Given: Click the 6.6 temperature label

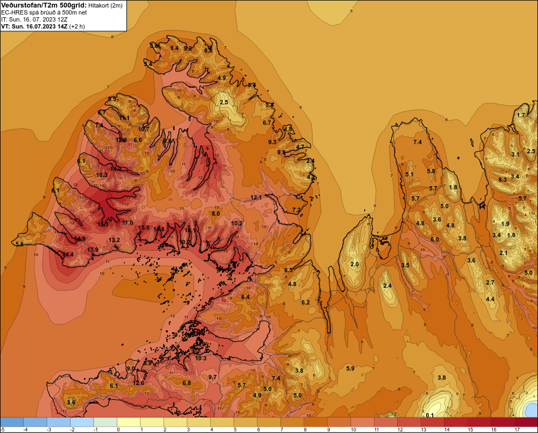Looking at the screenshot, I should (138, 140).
